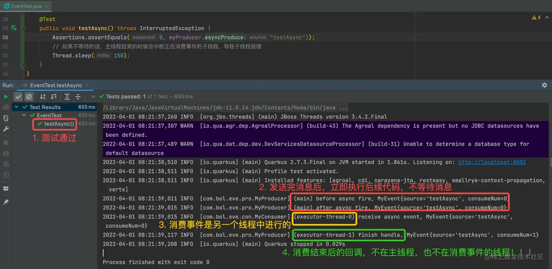Sort test results alphabetically
Screen dimensions: 552x269
[x=43, y=96]
